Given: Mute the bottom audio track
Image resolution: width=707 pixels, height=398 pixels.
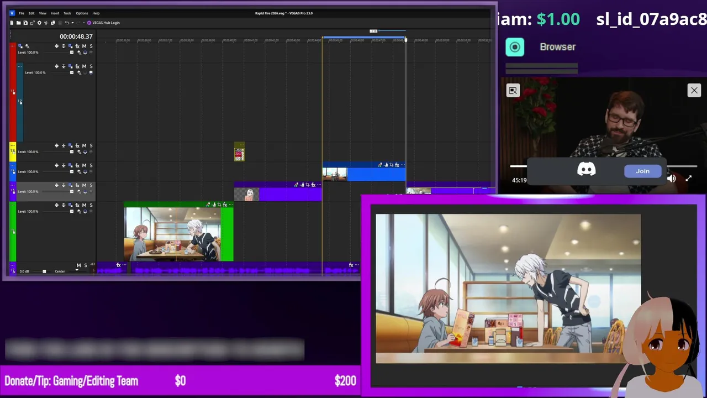Looking at the screenshot, I should coord(78,265).
